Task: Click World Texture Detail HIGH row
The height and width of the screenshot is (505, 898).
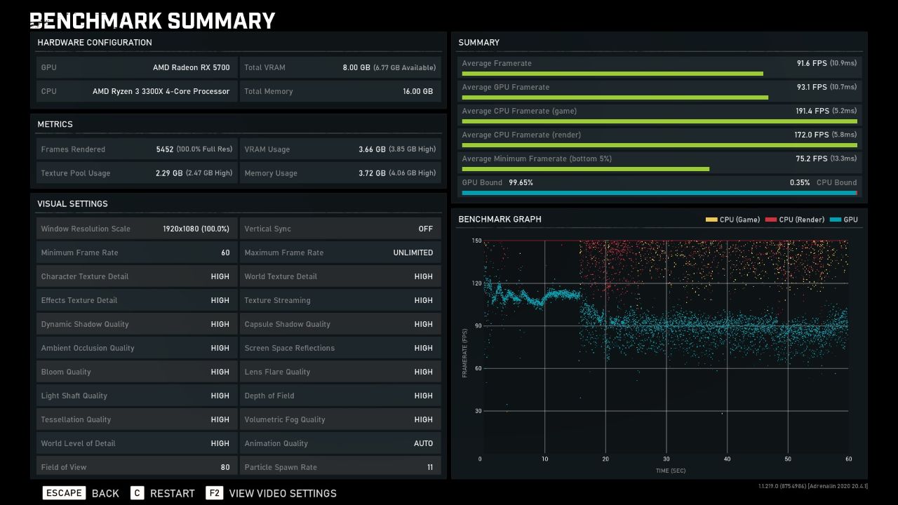Action: coord(340,277)
